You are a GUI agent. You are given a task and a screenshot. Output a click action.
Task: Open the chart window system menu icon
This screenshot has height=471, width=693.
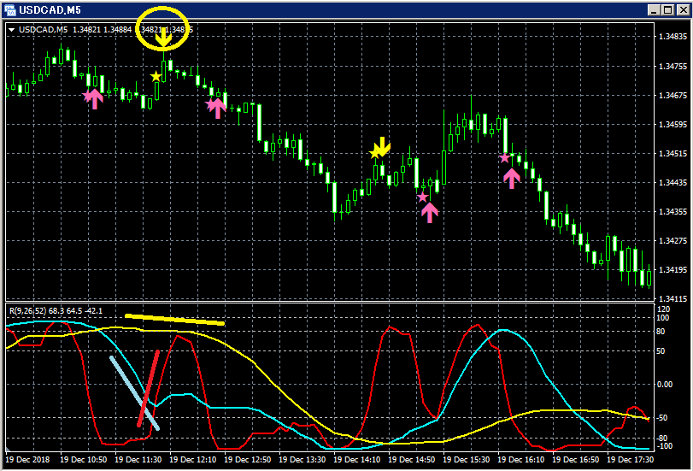(x=9, y=9)
